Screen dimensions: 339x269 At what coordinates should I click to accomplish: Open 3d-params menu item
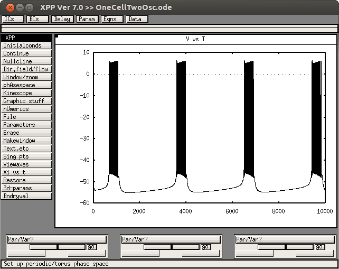coord(26,188)
